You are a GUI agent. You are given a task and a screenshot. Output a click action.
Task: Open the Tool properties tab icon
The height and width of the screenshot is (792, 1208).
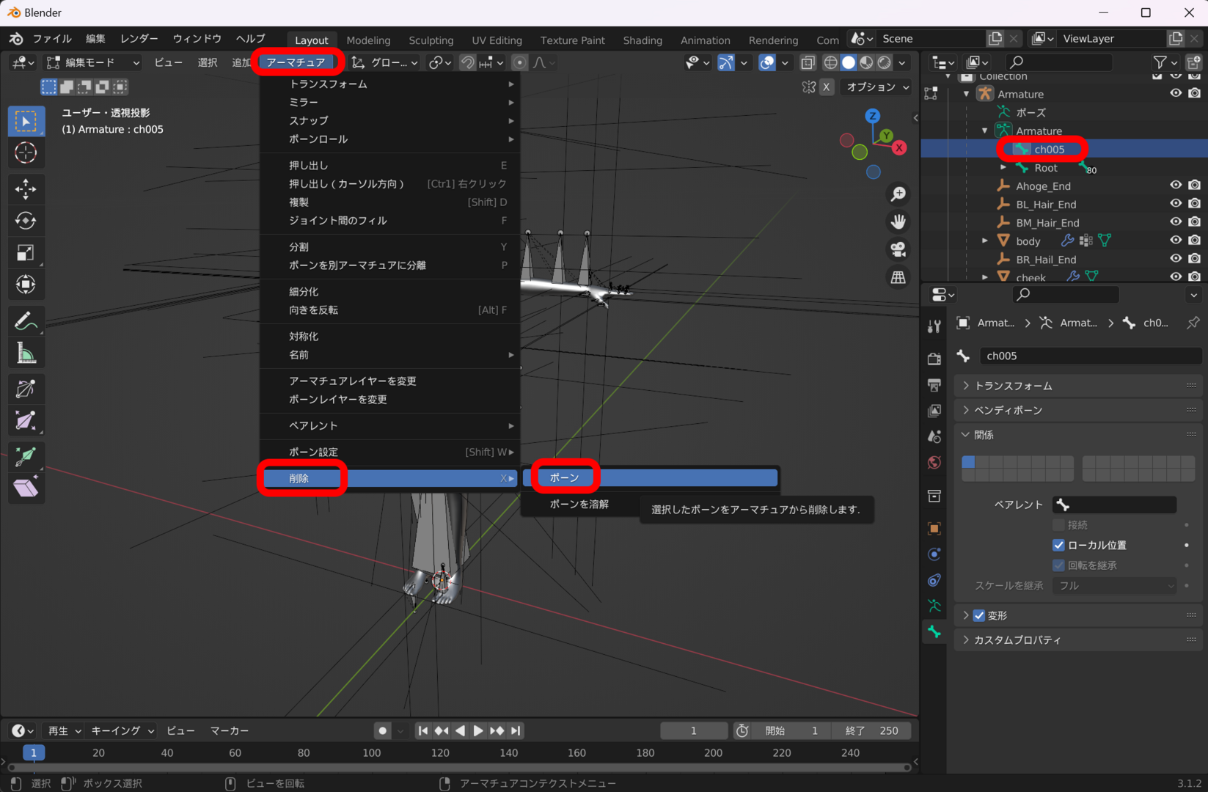(x=934, y=327)
